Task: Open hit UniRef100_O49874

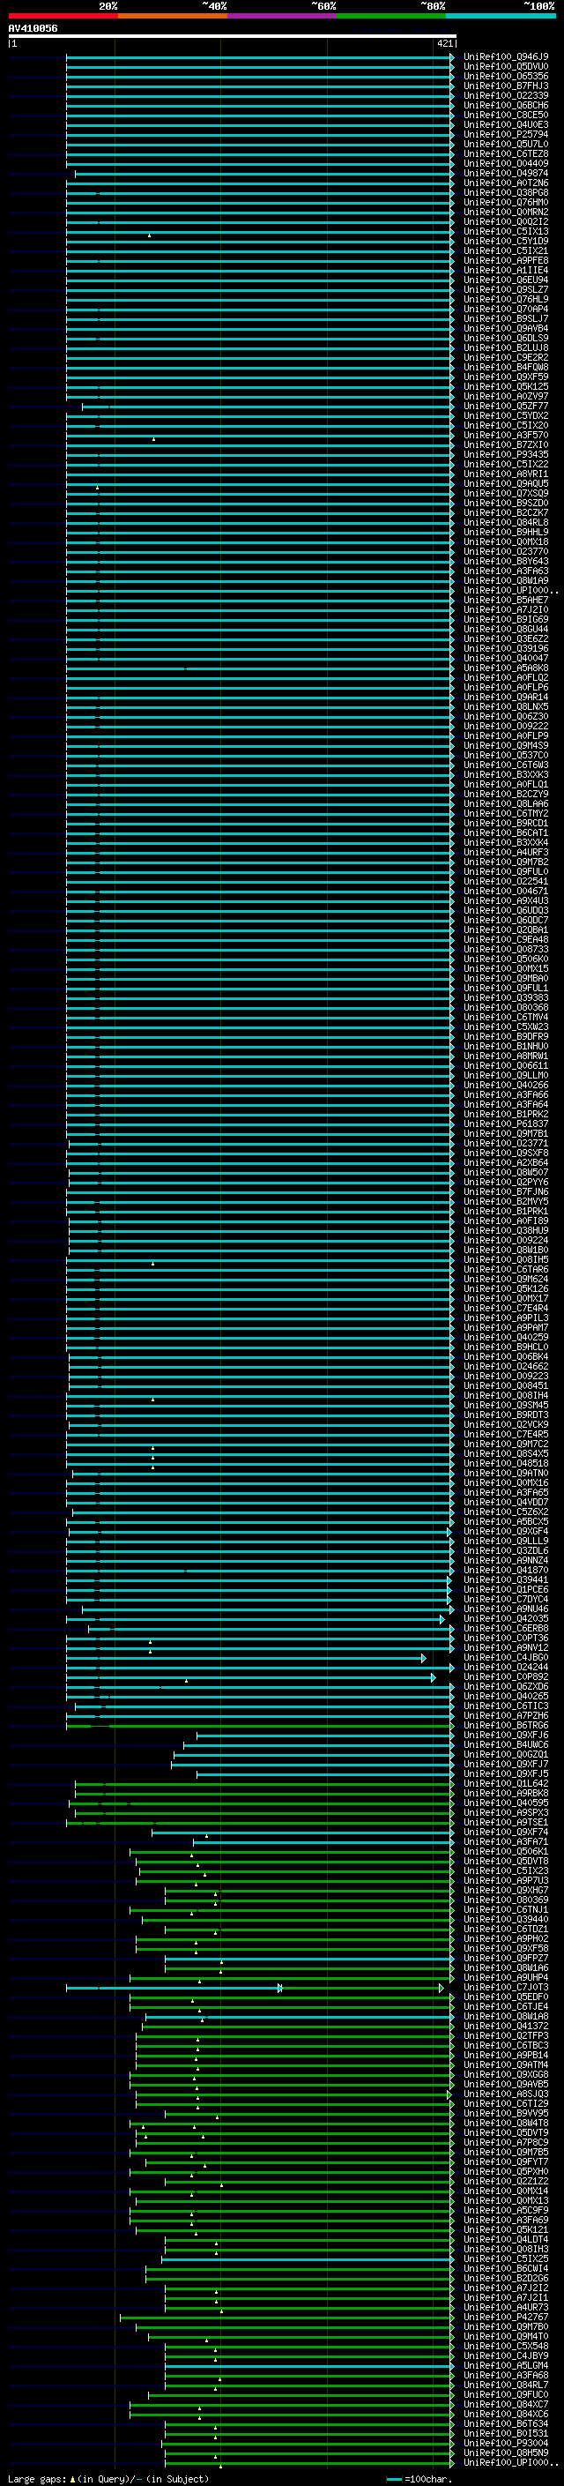Action: (505, 174)
